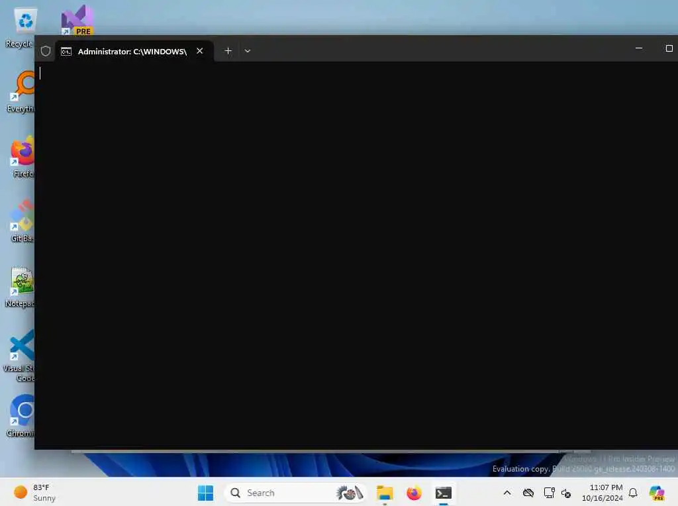This screenshot has height=506, width=678.
Task: Expand the new tab profile dropdown chevron
Action: [248, 51]
